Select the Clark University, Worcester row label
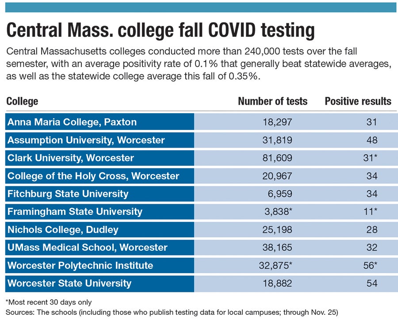398x321 pixels. click(x=71, y=158)
